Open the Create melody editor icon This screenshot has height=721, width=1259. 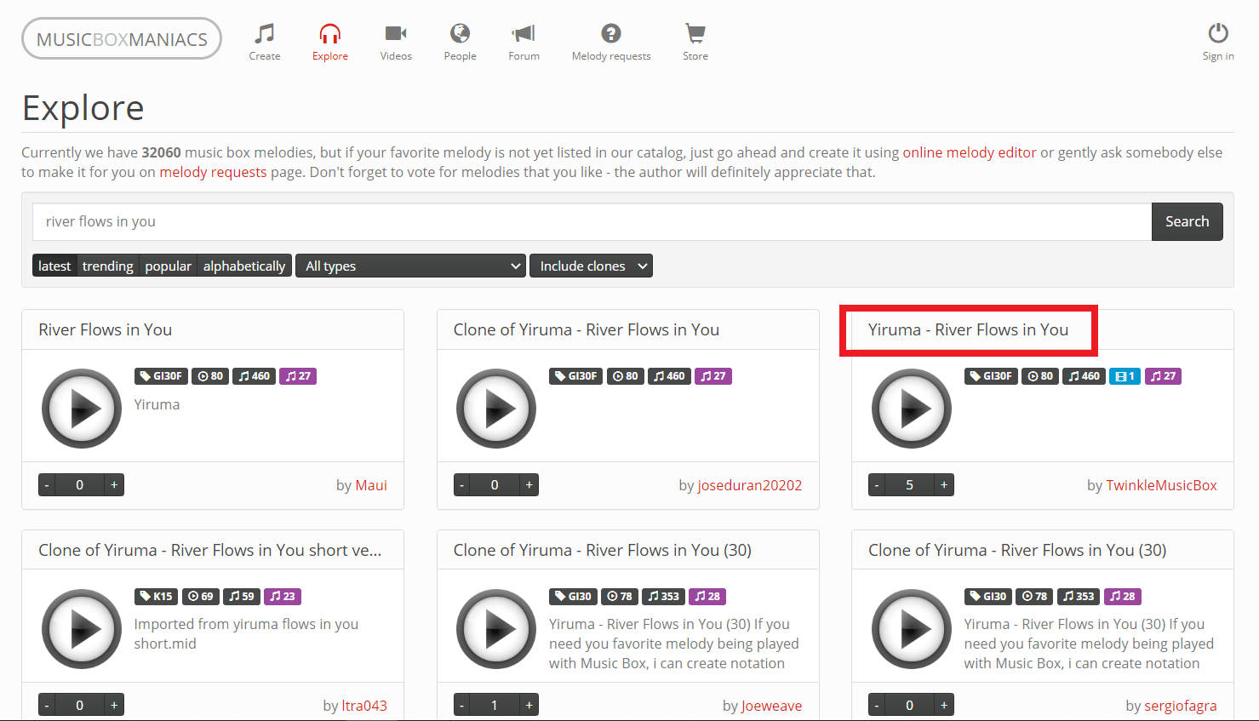point(264,34)
